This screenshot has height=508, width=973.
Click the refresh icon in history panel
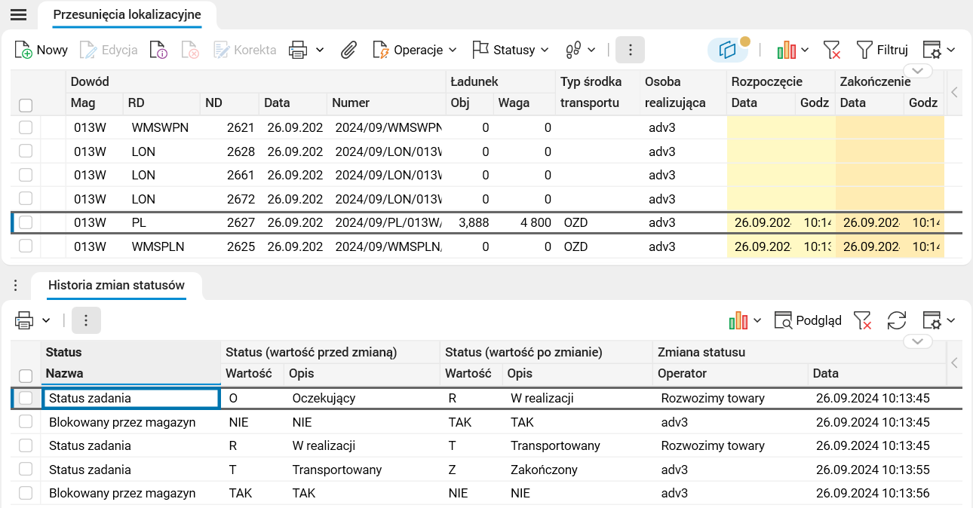point(896,320)
